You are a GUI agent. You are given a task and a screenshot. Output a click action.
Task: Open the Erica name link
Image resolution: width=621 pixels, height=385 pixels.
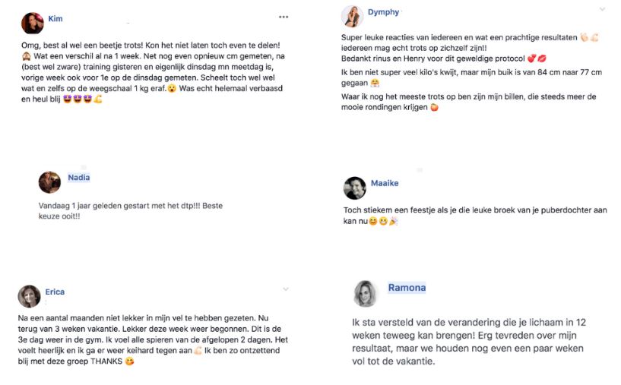click(55, 292)
